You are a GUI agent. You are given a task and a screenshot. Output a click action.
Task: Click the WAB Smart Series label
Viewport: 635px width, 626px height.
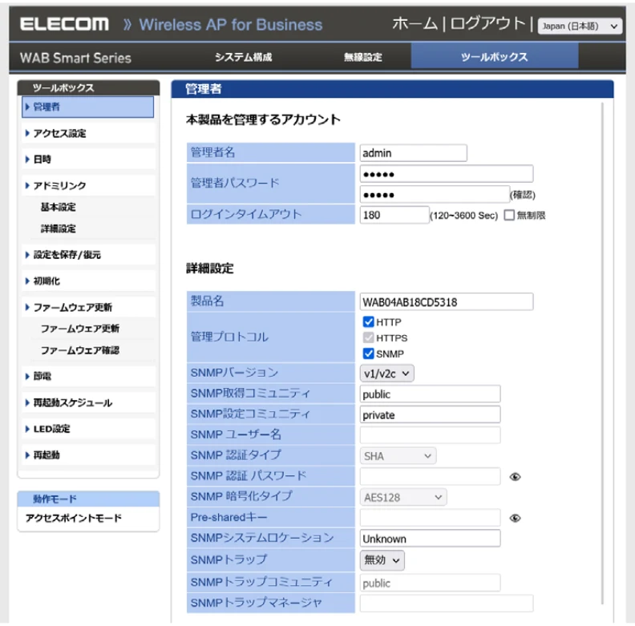[x=75, y=58]
